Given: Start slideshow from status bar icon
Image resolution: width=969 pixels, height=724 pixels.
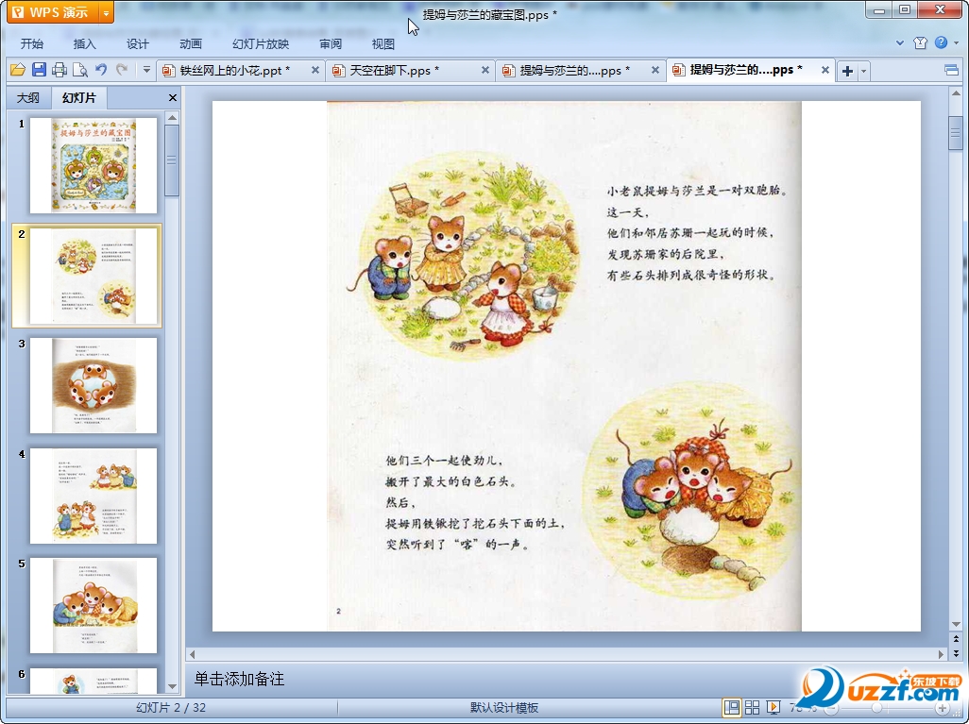Looking at the screenshot, I should [x=773, y=707].
